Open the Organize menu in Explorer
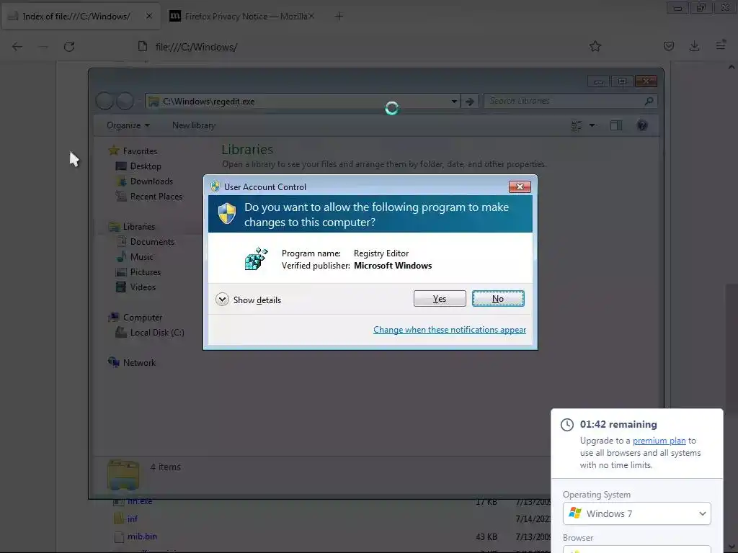Image resolution: width=738 pixels, height=553 pixels. tap(128, 125)
